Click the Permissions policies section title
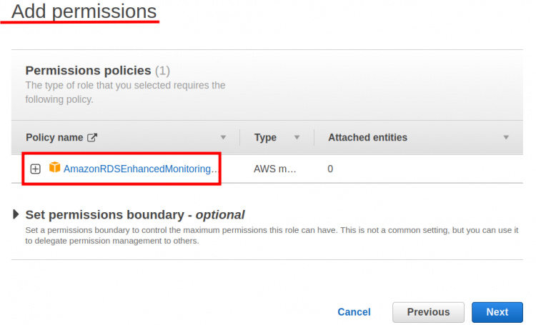 (88, 71)
